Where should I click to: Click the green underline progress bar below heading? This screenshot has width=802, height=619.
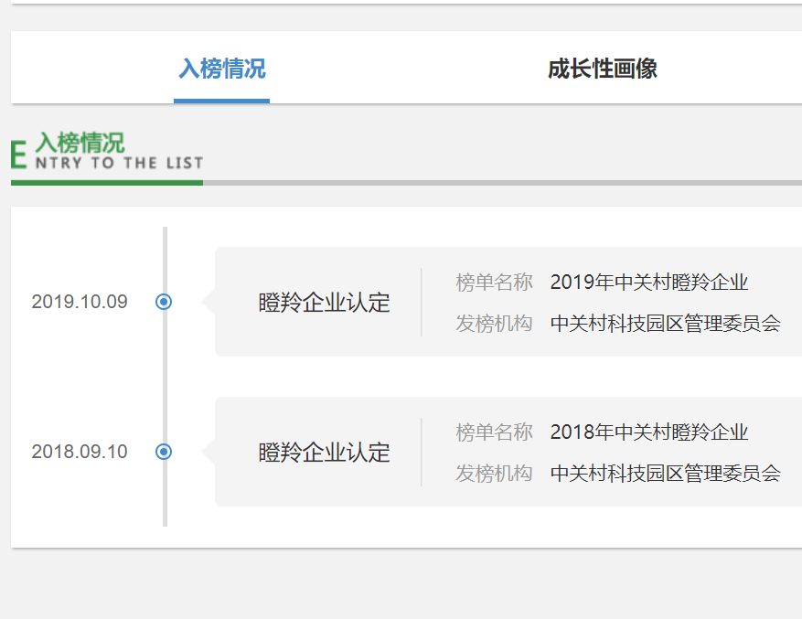pyautogui.click(x=106, y=186)
